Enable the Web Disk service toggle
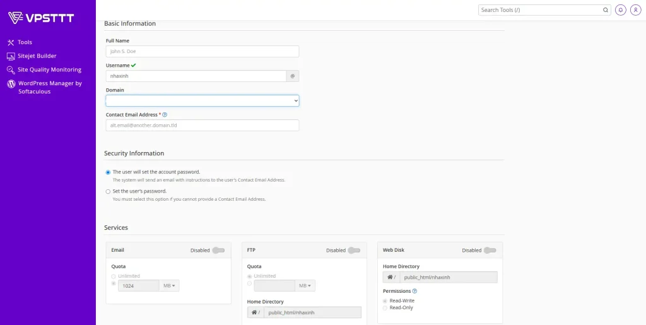Viewport: 646px width, 325px height. [x=490, y=251]
